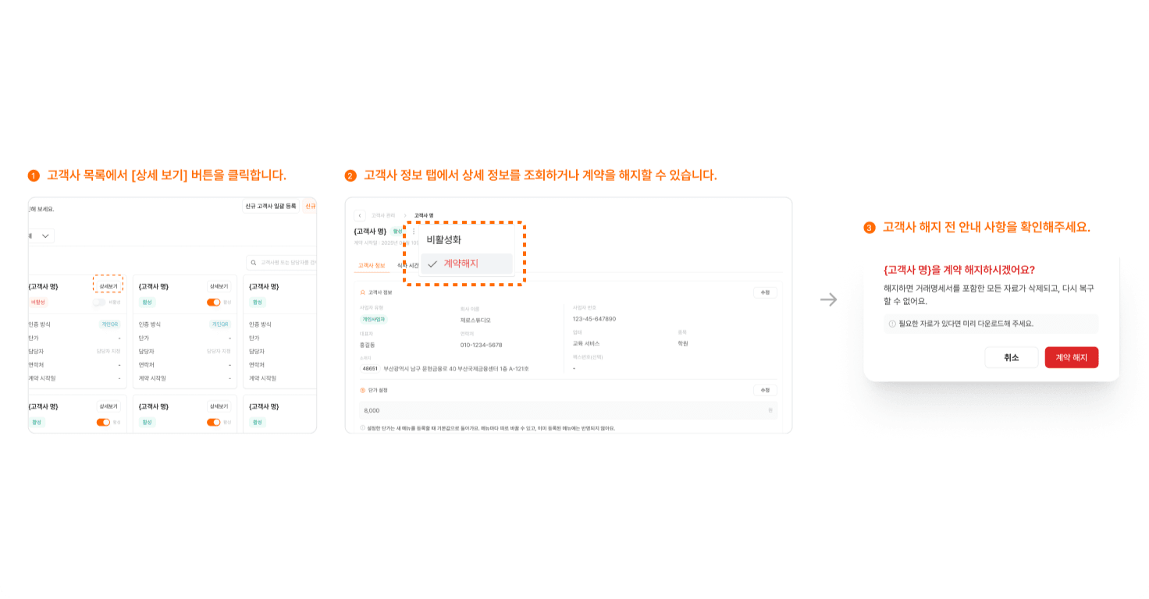Confirm with the red 계약 해지 button
The image size is (1149, 599).
click(1072, 357)
